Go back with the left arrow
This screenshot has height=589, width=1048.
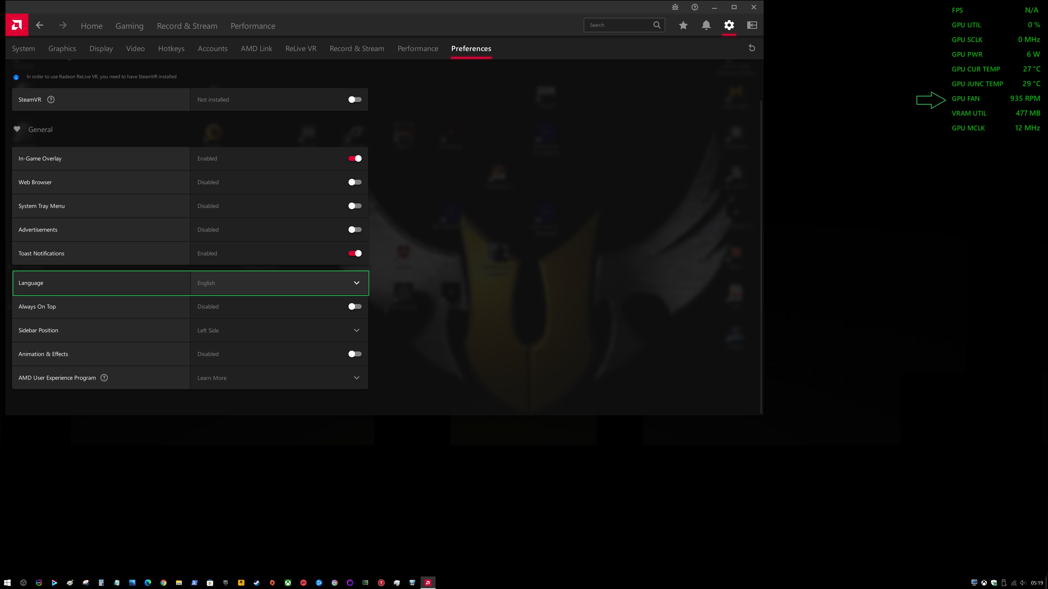pyautogui.click(x=40, y=25)
